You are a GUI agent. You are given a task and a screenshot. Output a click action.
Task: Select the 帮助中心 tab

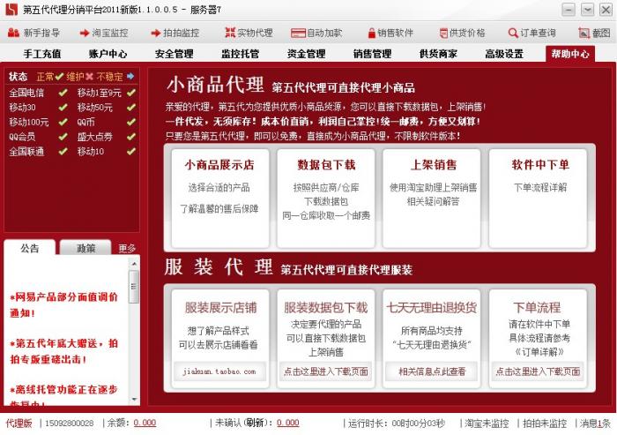570,54
